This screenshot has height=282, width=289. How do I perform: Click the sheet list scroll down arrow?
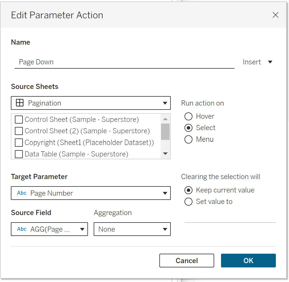click(165, 154)
